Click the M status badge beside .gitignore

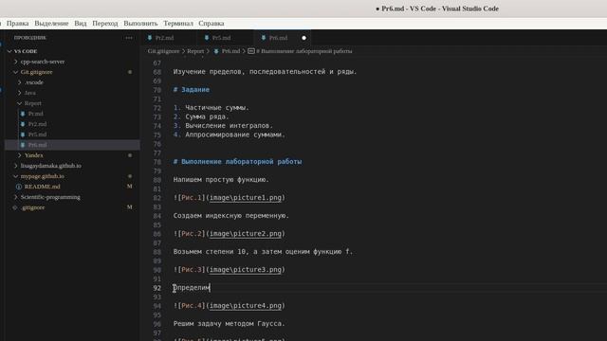click(x=130, y=207)
